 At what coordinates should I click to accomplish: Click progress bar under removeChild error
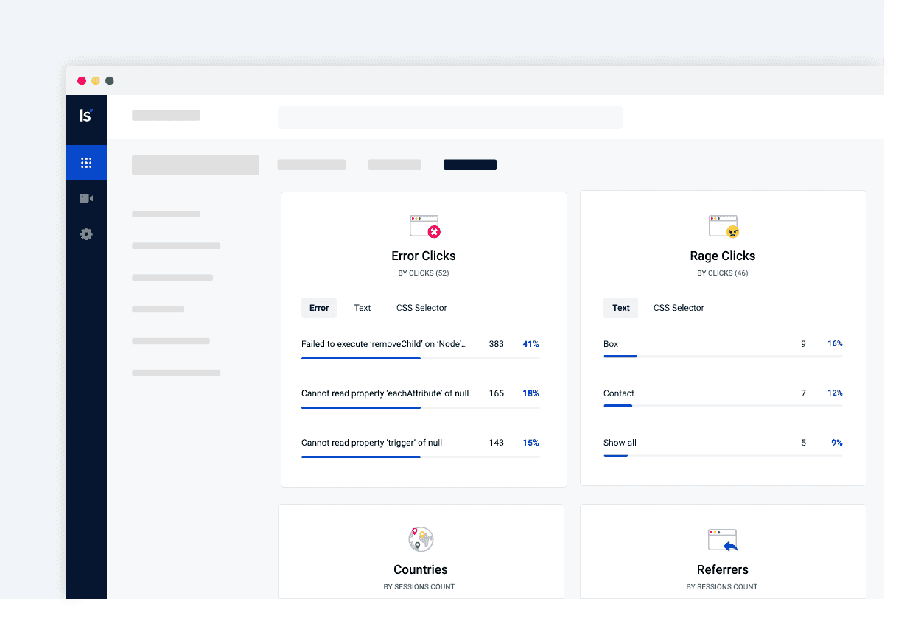point(421,358)
